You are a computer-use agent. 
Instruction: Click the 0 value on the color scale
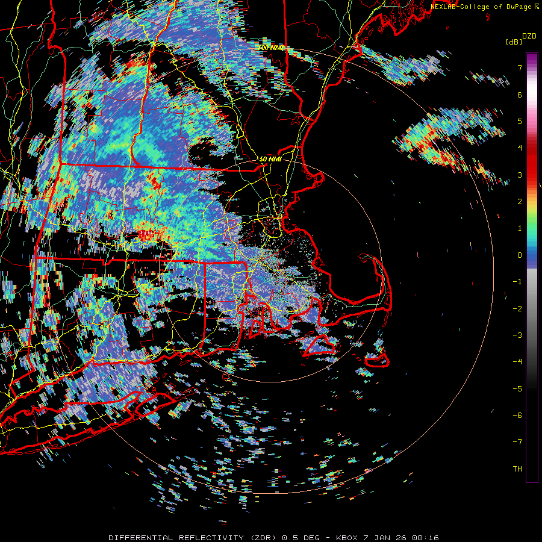520,255
